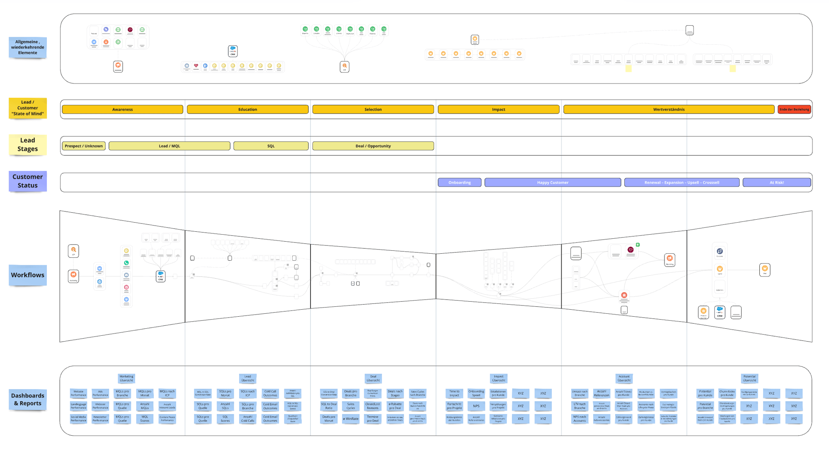Select the Potential Übersicht sticky note

749,378
